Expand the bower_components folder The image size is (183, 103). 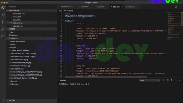pos(31,41)
